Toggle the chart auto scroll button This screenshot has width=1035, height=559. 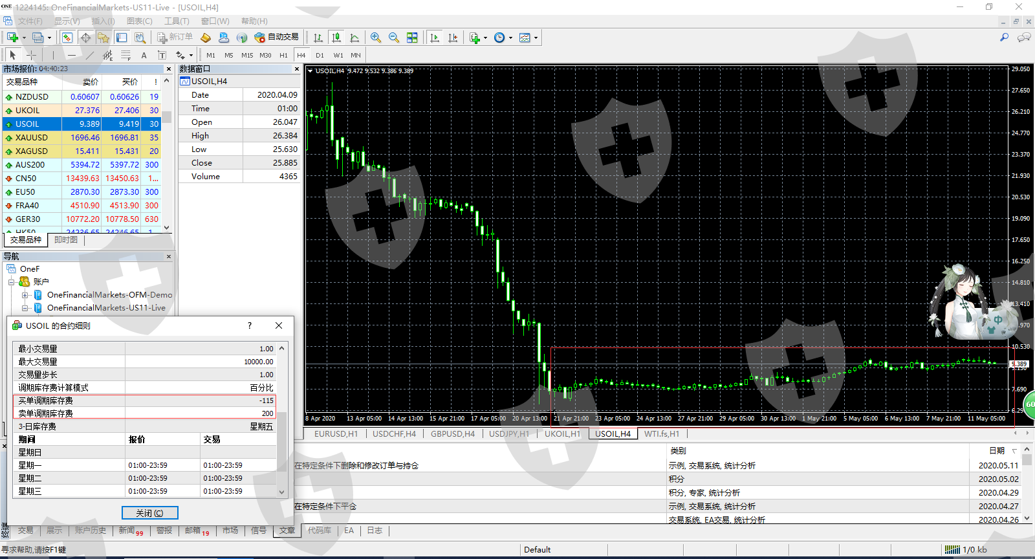pos(435,38)
